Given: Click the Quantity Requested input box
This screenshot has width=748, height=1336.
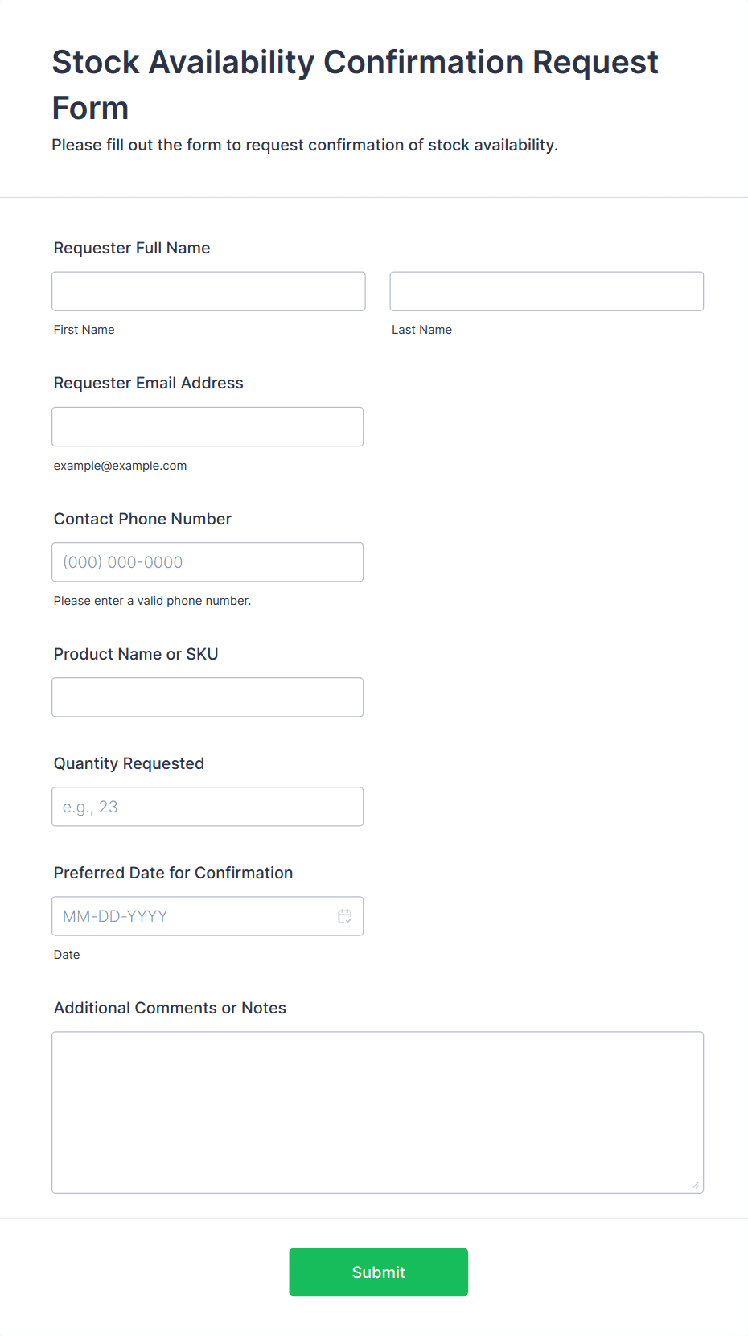Looking at the screenshot, I should [x=208, y=807].
